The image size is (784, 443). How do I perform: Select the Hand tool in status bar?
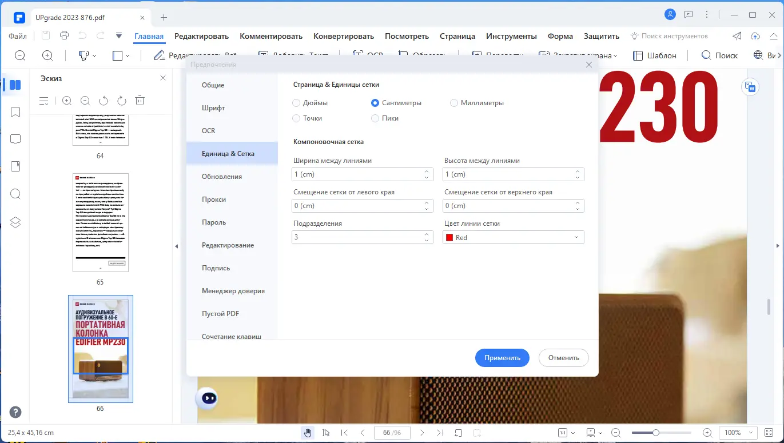coord(308,432)
